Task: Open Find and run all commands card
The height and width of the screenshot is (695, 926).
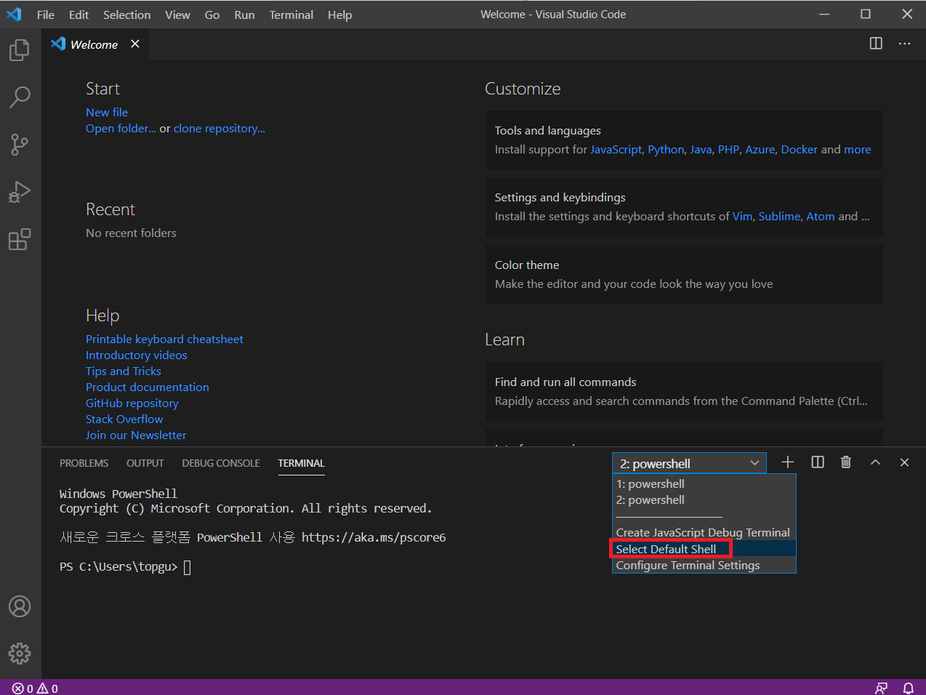Action: pos(684,391)
